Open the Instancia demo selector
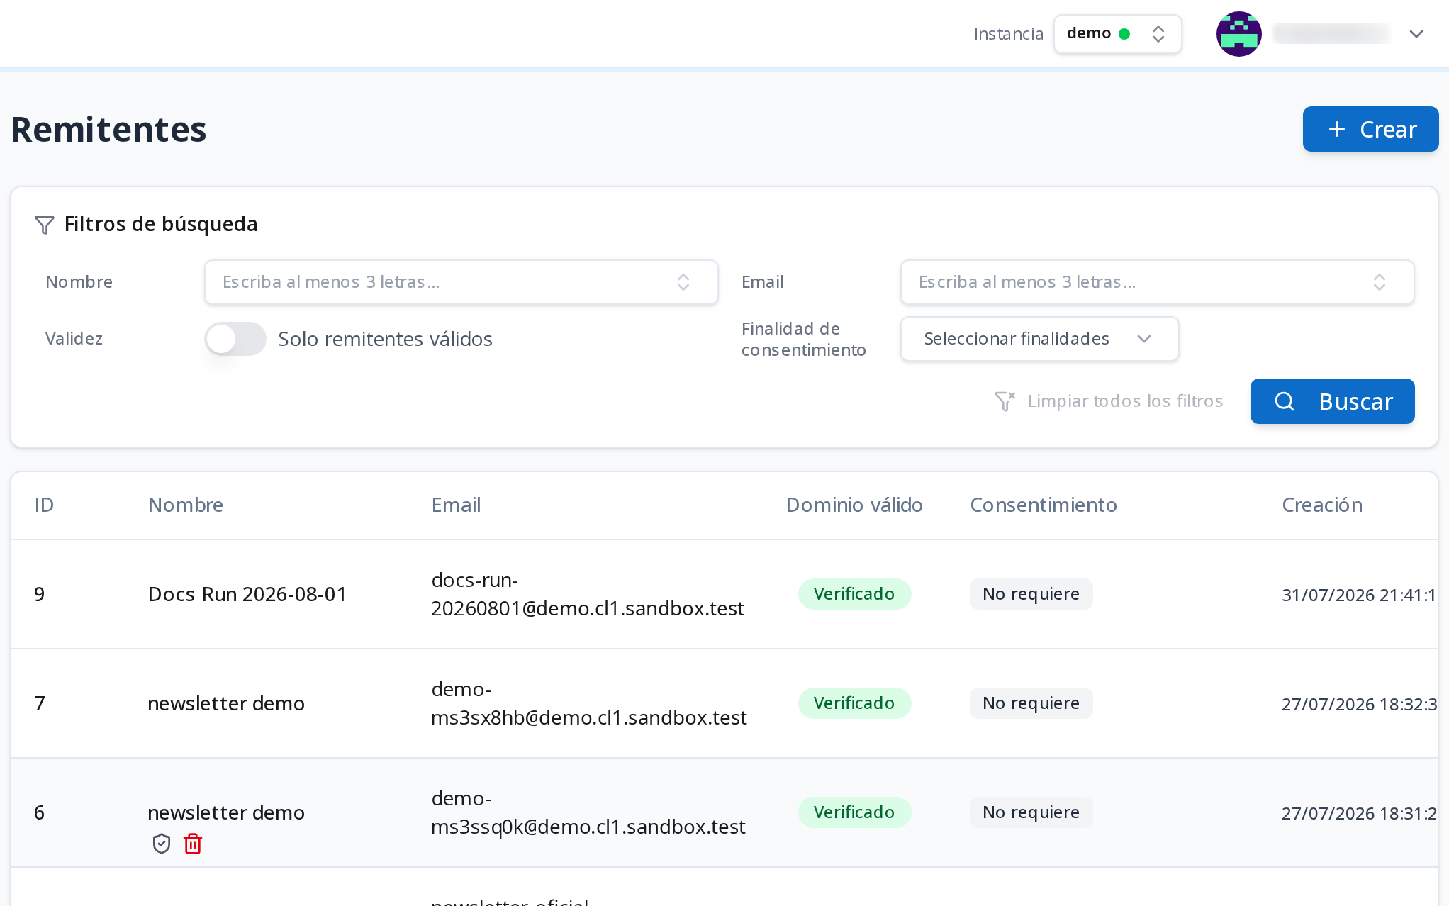Image resolution: width=1449 pixels, height=906 pixels. (x=1117, y=34)
